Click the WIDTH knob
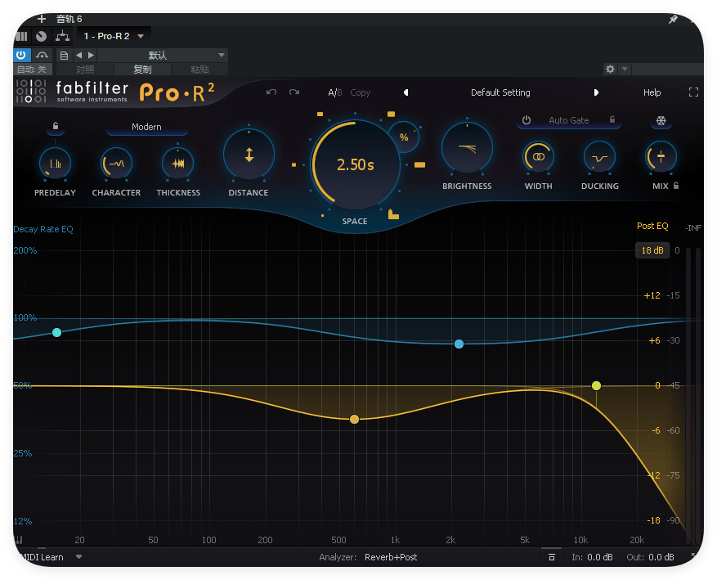The width and height of the screenshot is (717, 580). [x=538, y=157]
